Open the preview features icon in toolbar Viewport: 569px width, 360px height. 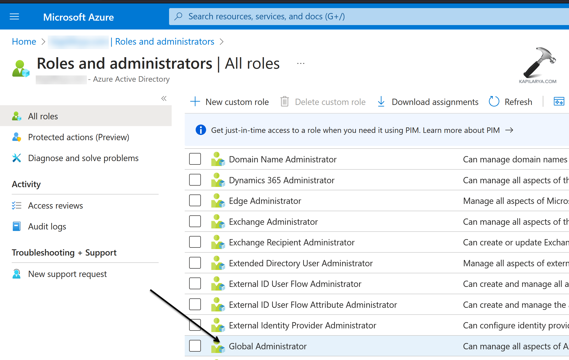559,102
